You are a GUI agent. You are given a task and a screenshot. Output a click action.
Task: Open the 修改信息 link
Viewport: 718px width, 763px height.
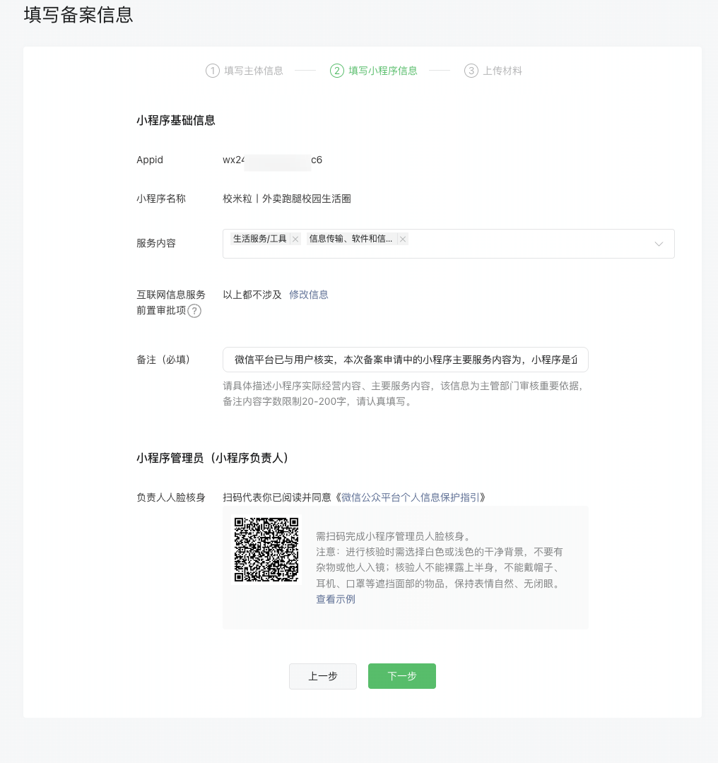pyautogui.click(x=309, y=295)
